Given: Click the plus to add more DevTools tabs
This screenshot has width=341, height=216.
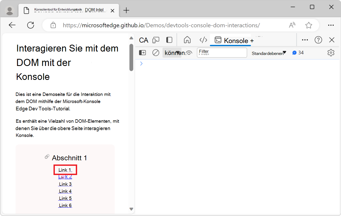Looking at the screenshot, I should 253,40.
